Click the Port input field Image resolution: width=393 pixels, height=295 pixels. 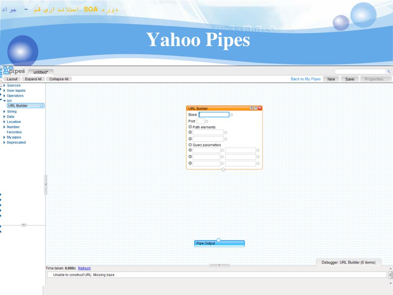pyautogui.click(x=200, y=121)
